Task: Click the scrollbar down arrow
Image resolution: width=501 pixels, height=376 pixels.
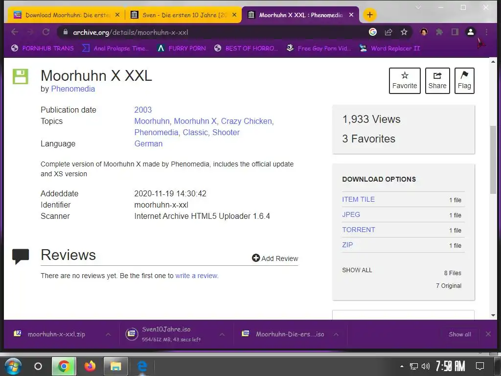Action: pos(493,315)
